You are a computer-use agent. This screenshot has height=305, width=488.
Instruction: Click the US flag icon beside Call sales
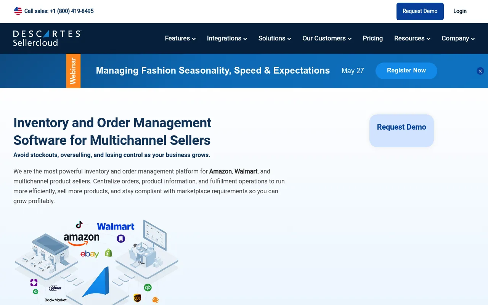point(18,11)
